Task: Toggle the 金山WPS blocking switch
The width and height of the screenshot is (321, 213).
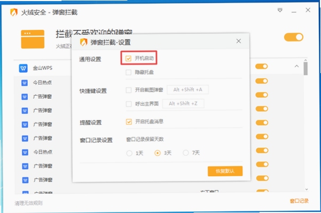Action: coord(262,66)
